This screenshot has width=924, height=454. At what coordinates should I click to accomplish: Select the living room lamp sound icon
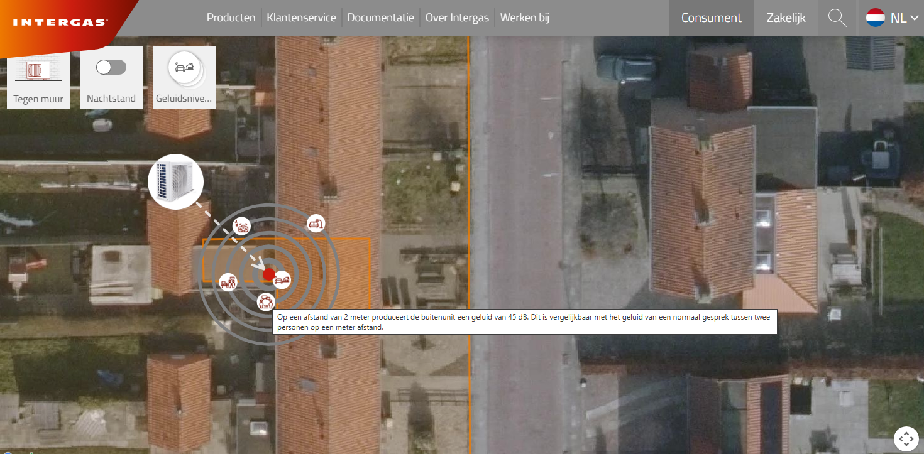point(316,222)
